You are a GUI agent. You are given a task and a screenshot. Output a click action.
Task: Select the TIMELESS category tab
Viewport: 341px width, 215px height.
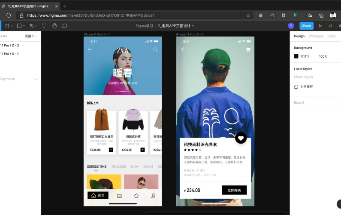(119, 166)
